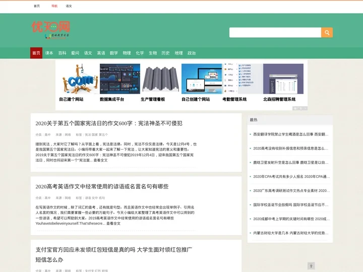
Task: Go to 课本 in the green navigation
Action: click(49, 53)
